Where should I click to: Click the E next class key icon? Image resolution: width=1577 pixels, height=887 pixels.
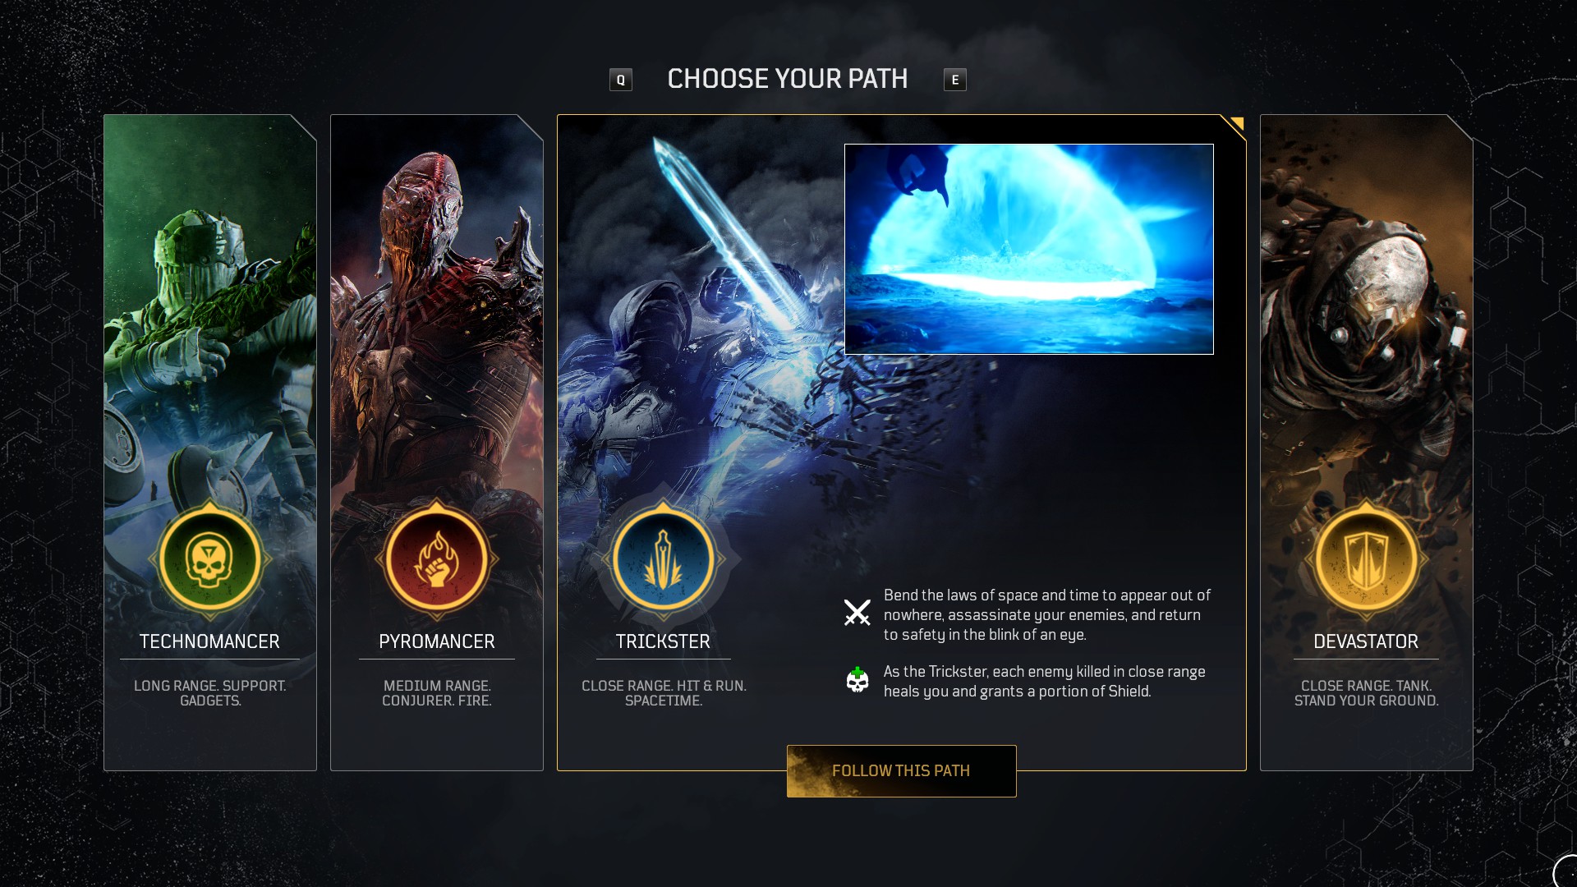(955, 80)
